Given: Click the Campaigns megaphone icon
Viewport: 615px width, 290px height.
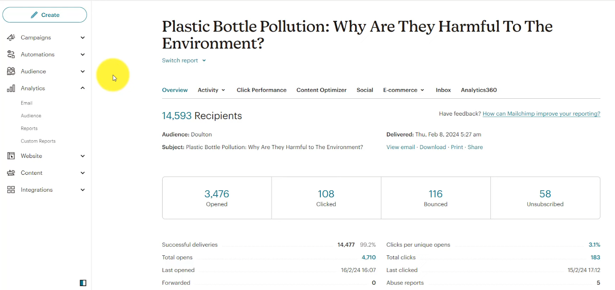Looking at the screenshot, I should point(11,38).
